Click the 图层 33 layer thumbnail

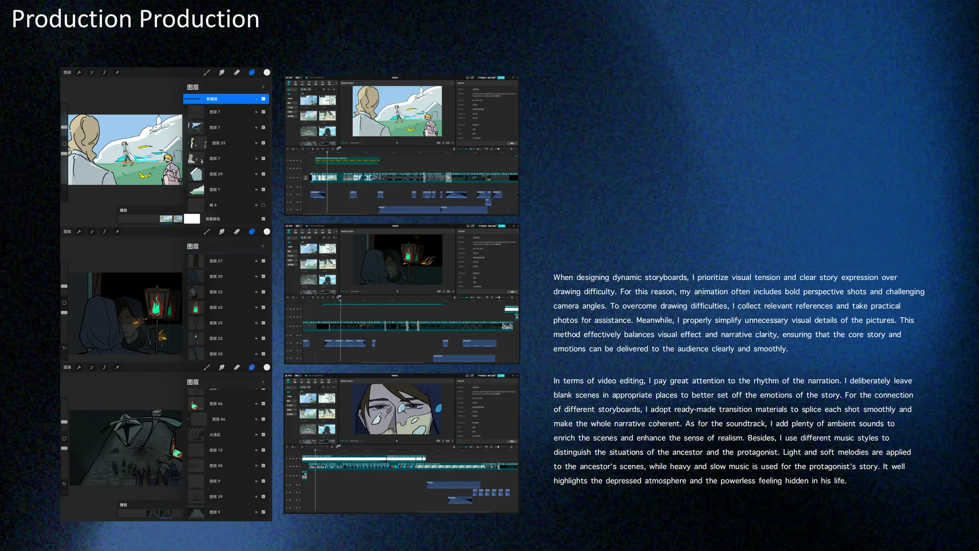[198, 143]
